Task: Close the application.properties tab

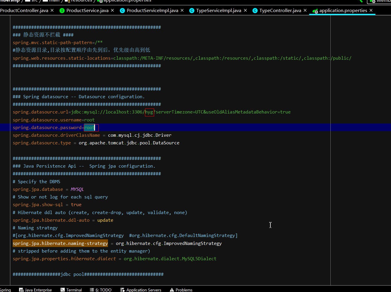Action: (371, 10)
